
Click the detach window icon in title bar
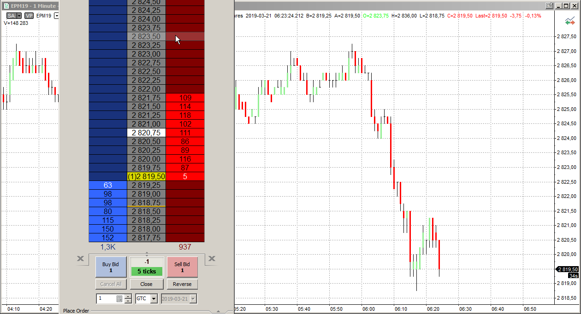(x=549, y=6)
